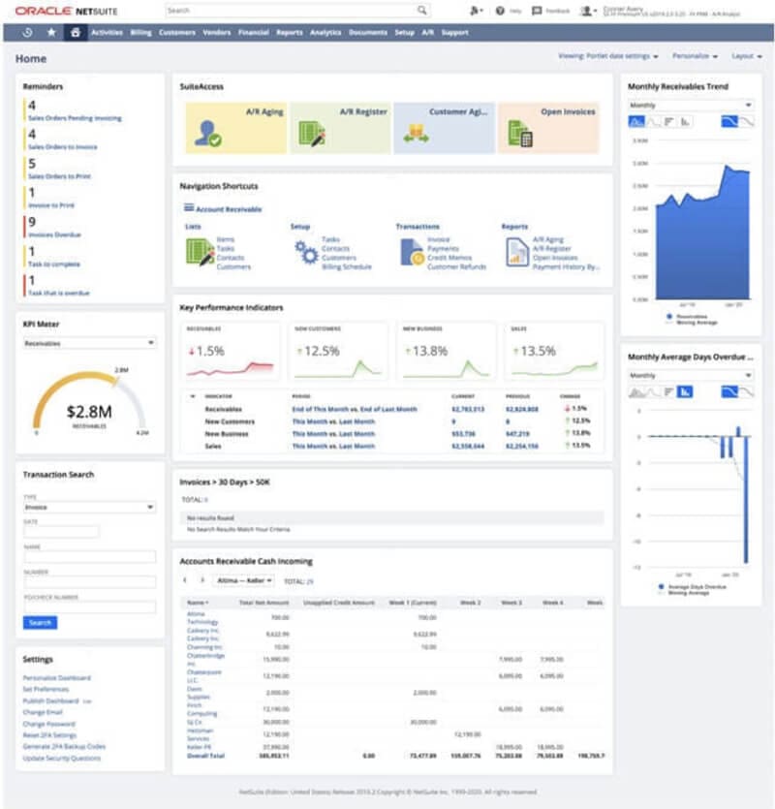Screen dimensions: 775x809
Task: Open the Activities menu
Action: [107, 33]
